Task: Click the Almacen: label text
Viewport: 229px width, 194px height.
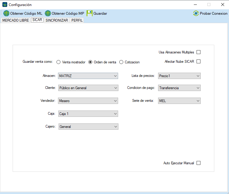Action: coord(49,76)
